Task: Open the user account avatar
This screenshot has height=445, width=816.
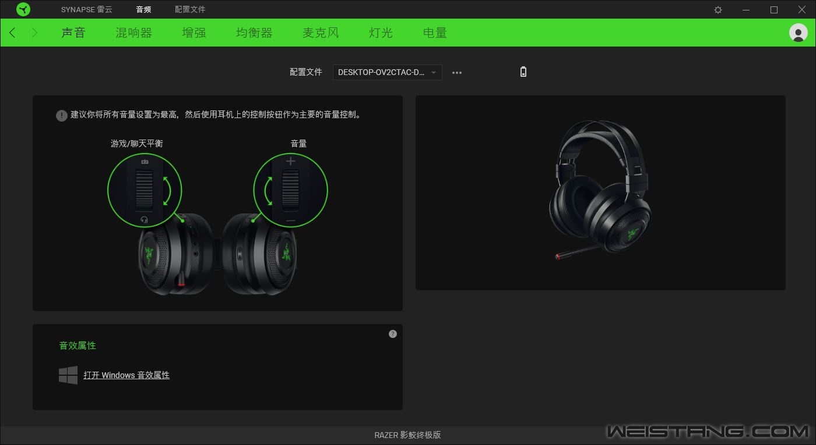Action: point(798,33)
